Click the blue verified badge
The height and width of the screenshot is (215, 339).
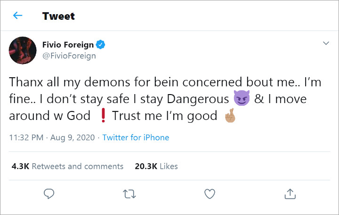100,45
